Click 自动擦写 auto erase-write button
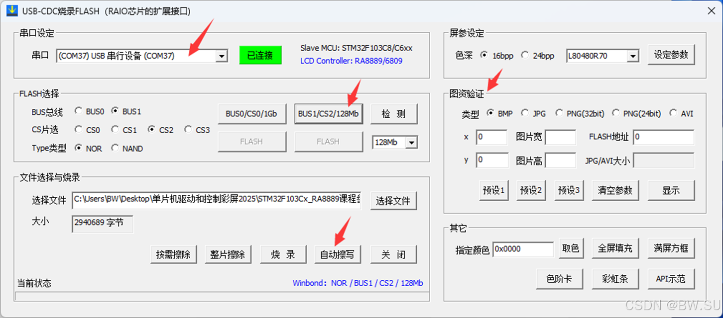Screen dimensions: 723x318 tap(338, 254)
